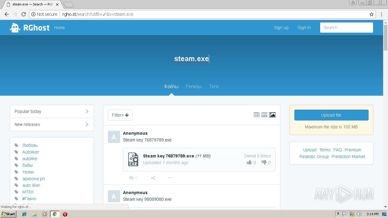This screenshot has height=218, width=388.
Task: Open Windows Start menu
Action: click(8, 214)
